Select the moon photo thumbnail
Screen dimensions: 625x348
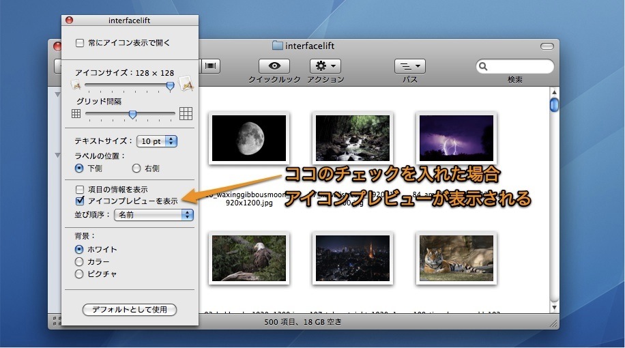[249, 139]
